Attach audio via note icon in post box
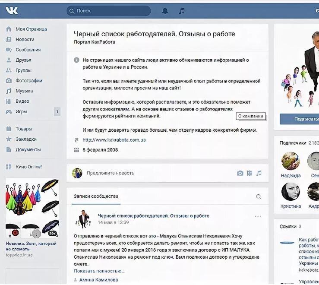Image resolution: width=319 pixels, height=285 pixels. tap(259, 173)
